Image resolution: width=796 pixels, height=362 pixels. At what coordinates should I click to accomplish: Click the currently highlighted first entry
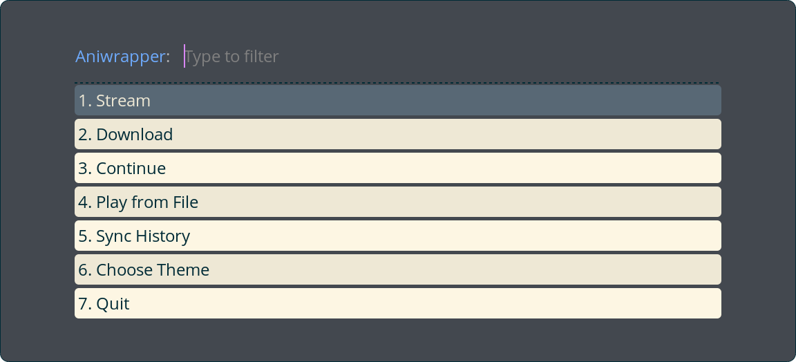[397, 100]
